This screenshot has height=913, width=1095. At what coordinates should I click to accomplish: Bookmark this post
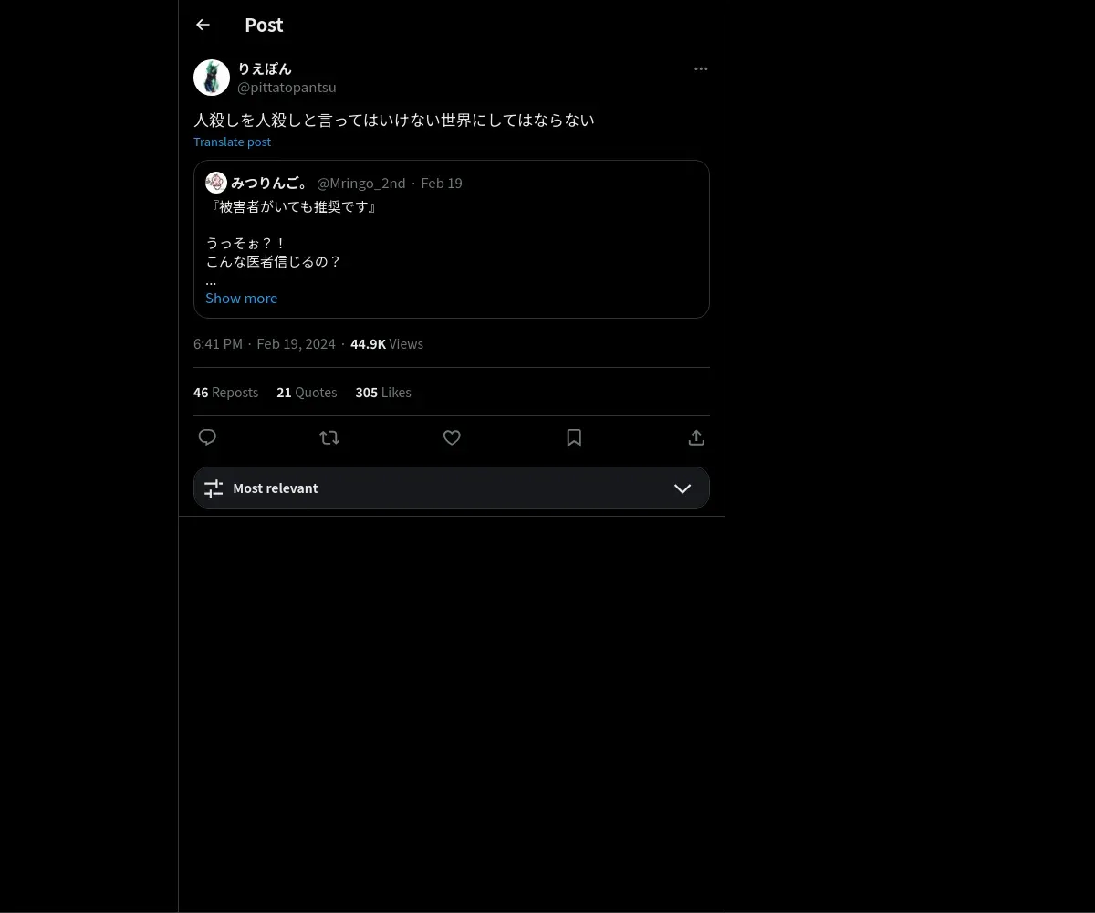coord(574,437)
